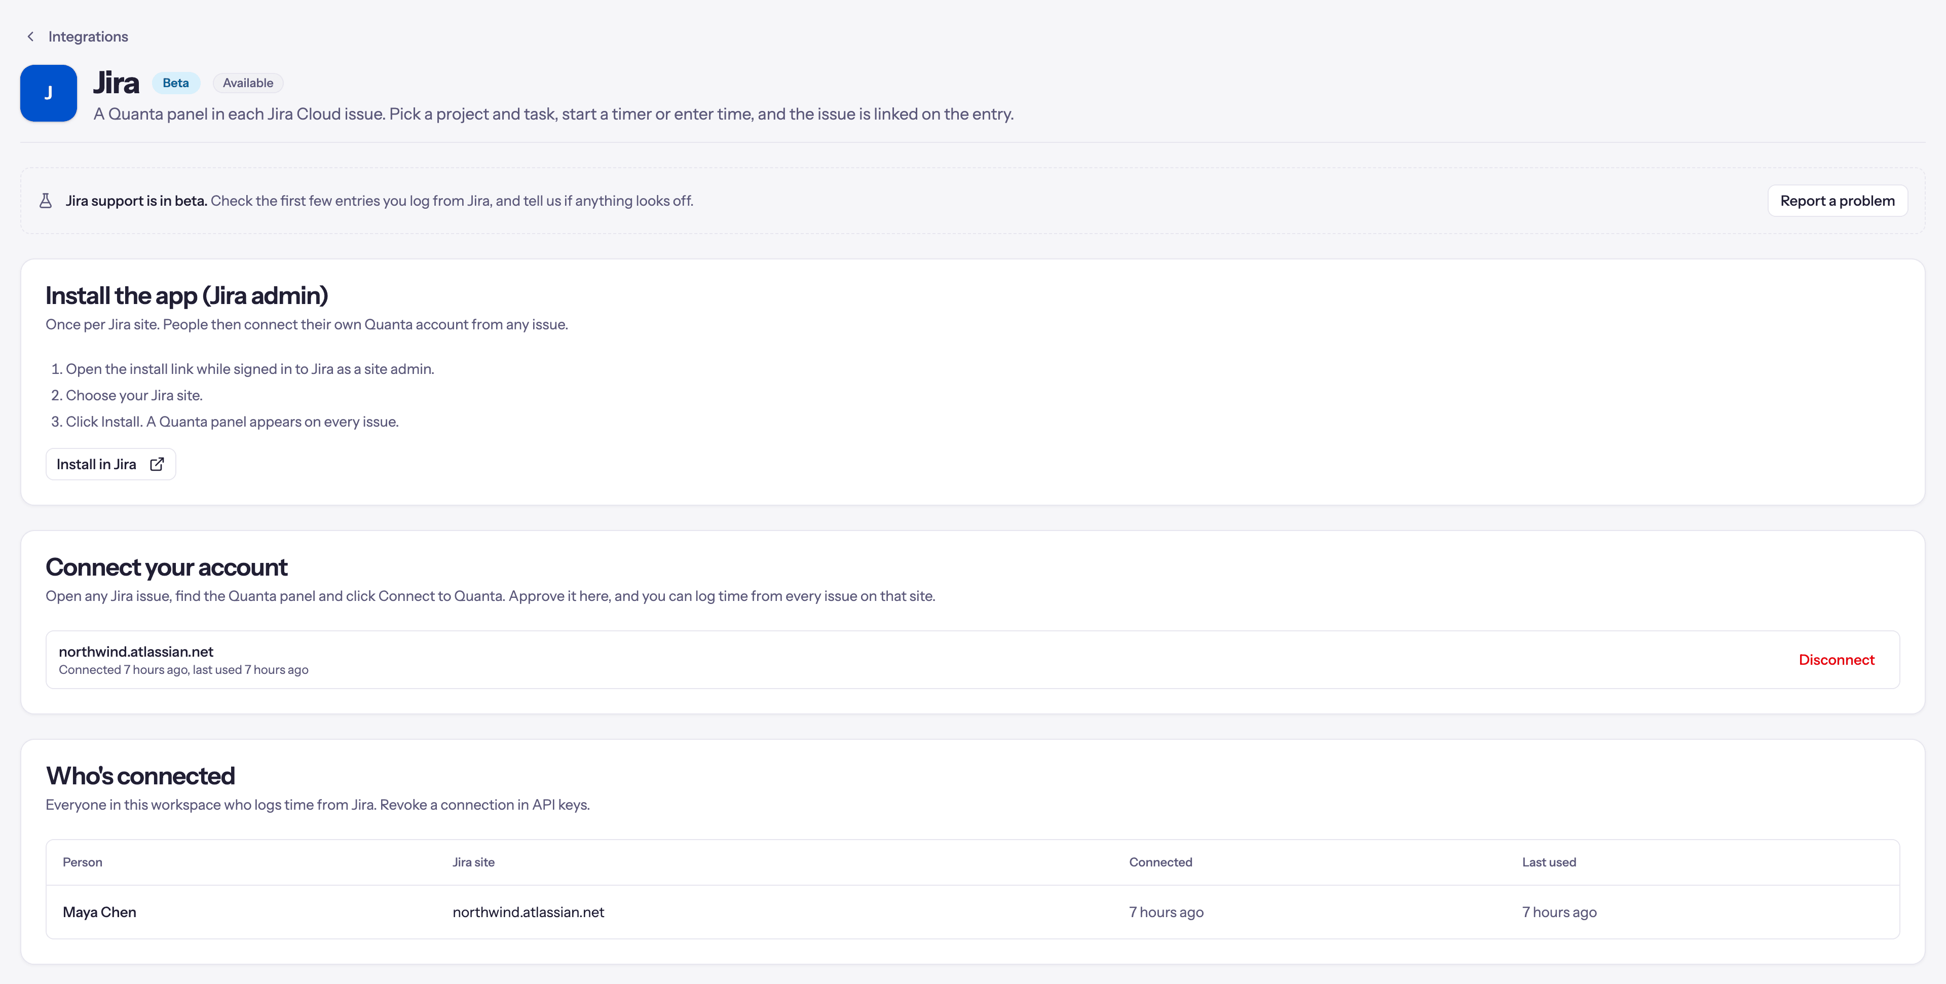The image size is (1946, 984).
Task: Click the blue Jira J logo
Action: coord(48,93)
